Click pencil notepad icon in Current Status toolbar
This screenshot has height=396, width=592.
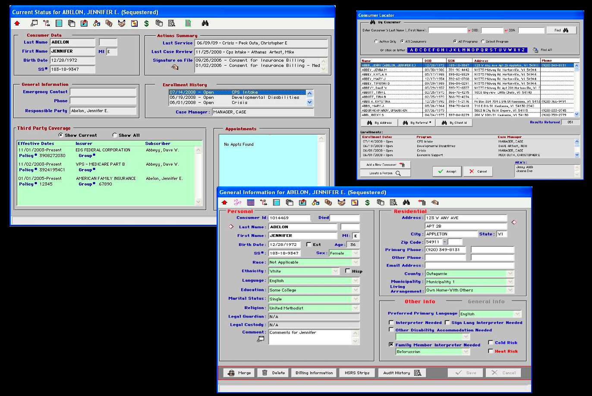click(84, 23)
